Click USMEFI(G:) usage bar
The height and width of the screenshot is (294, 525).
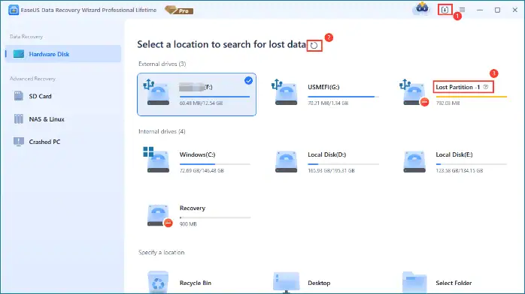click(343, 97)
